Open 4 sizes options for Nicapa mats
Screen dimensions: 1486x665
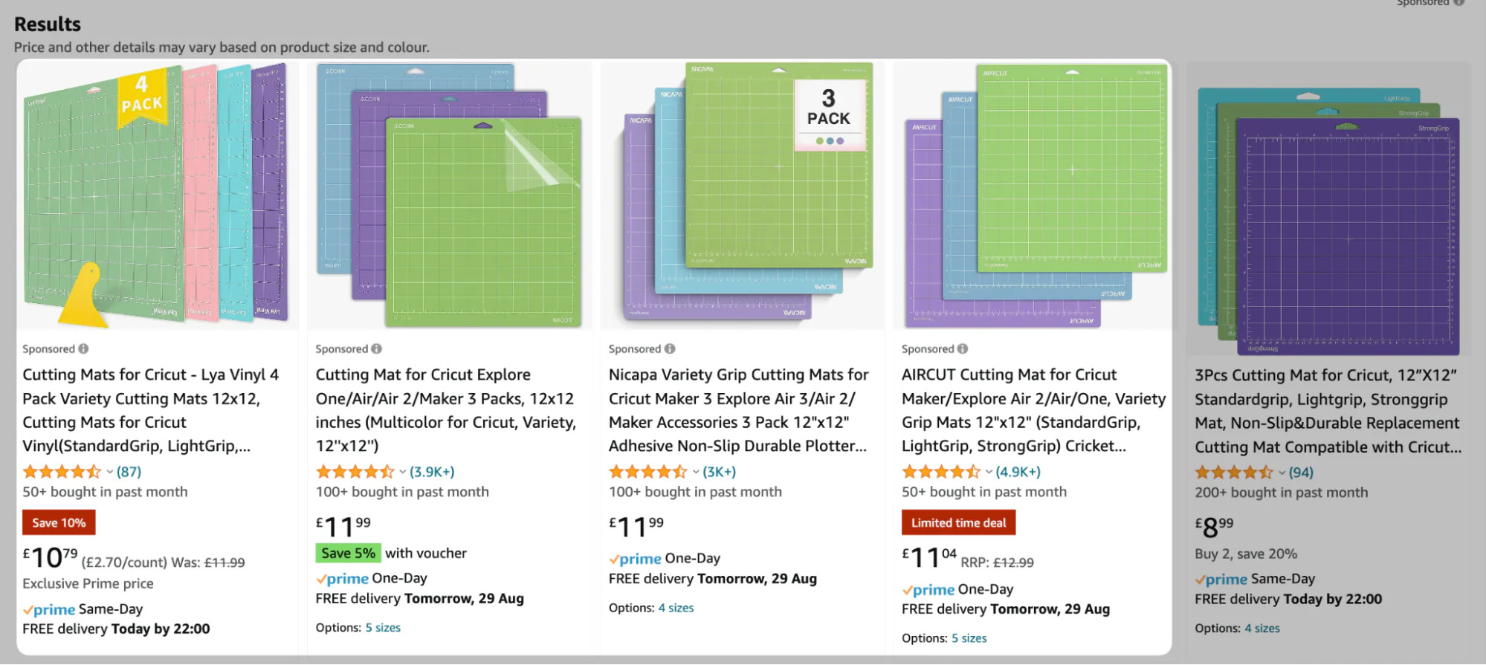[x=676, y=608]
